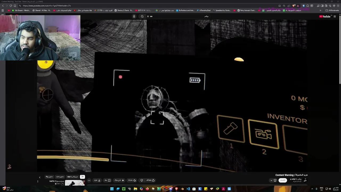
Task: Open the All Bookmarks folder
Action: [332, 10]
